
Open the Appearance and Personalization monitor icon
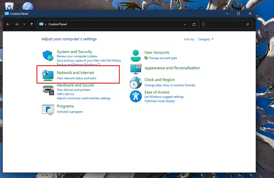point(136,69)
